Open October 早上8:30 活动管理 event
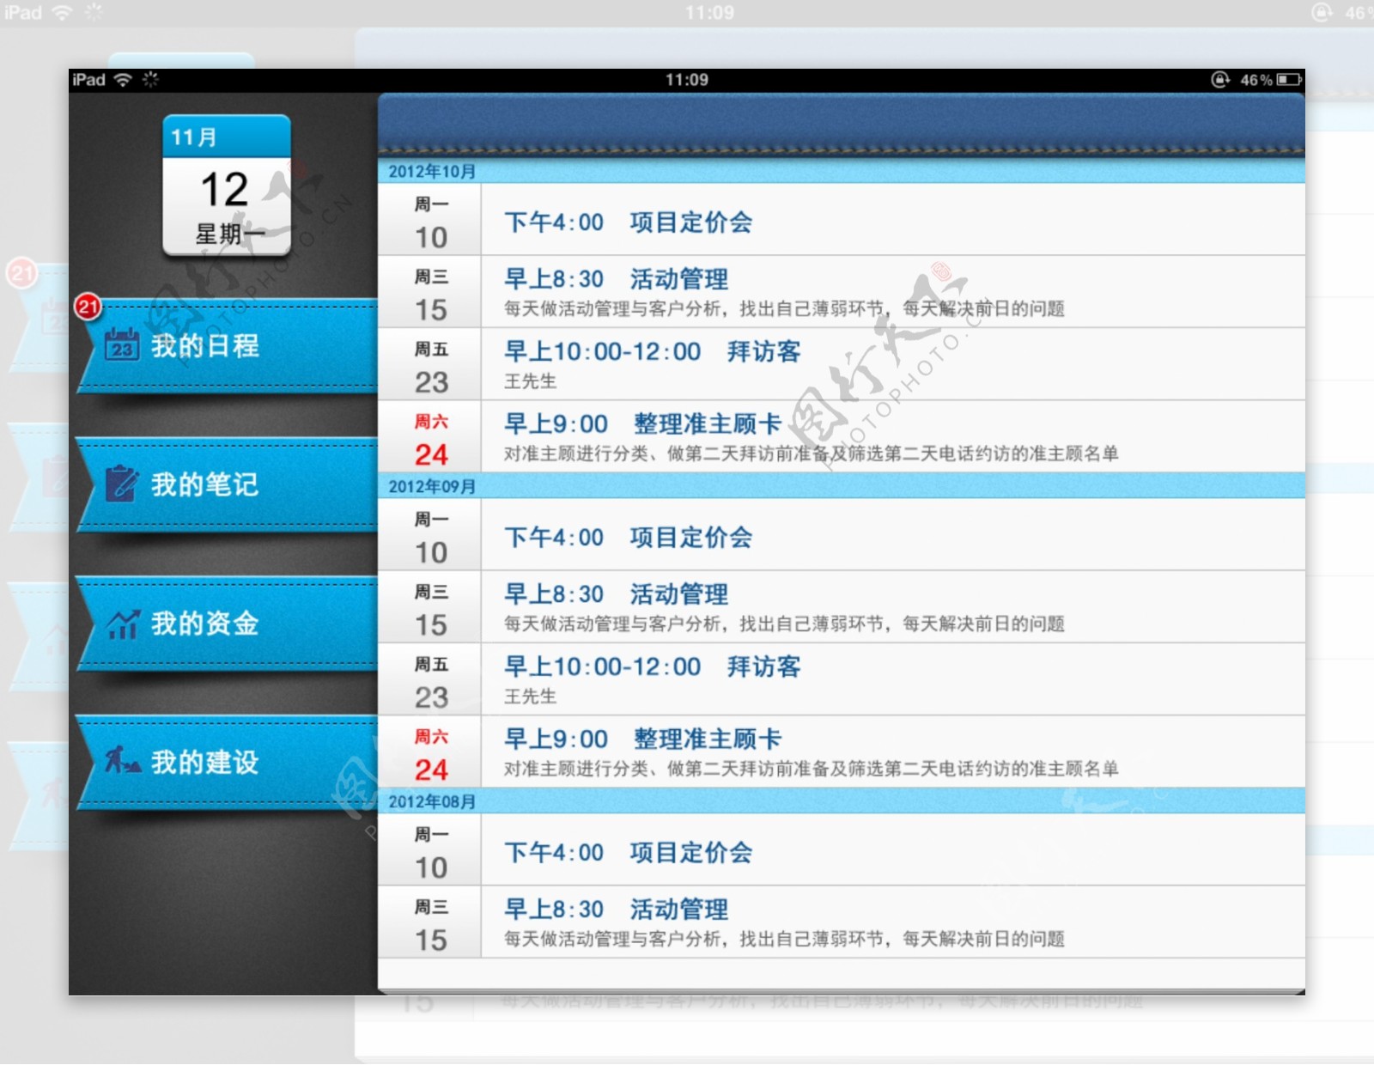 click(x=893, y=292)
